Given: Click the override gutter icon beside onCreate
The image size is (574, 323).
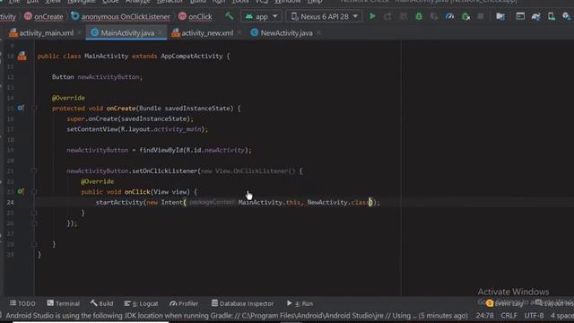Looking at the screenshot, I should [x=21, y=108].
